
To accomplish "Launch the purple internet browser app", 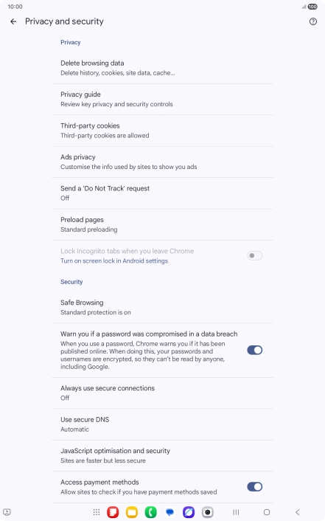I will [x=189, y=512].
